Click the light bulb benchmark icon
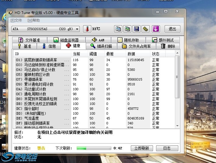The width and height of the screenshot is (216, 163). point(19,46)
